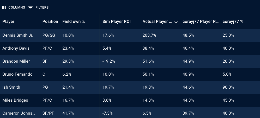Sort by Actual Player column header
This screenshot has width=260, height=118.
pos(157,22)
